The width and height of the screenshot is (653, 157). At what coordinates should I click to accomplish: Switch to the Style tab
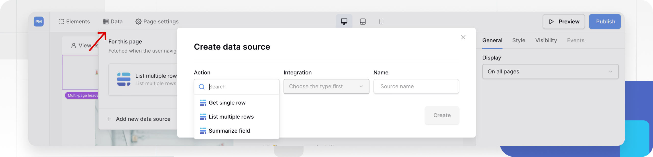[x=519, y=40]
